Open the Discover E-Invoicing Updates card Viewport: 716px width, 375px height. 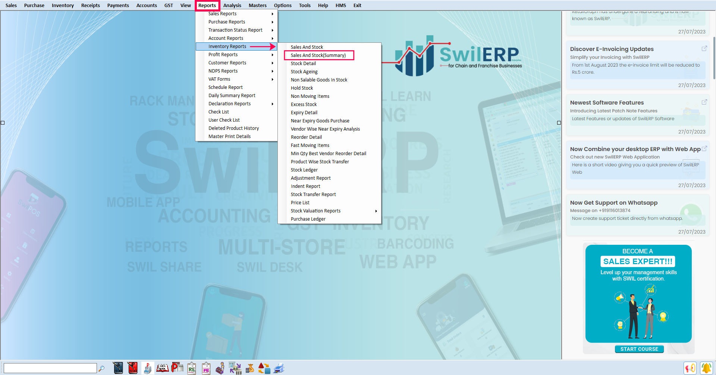(x=637, y=65)
